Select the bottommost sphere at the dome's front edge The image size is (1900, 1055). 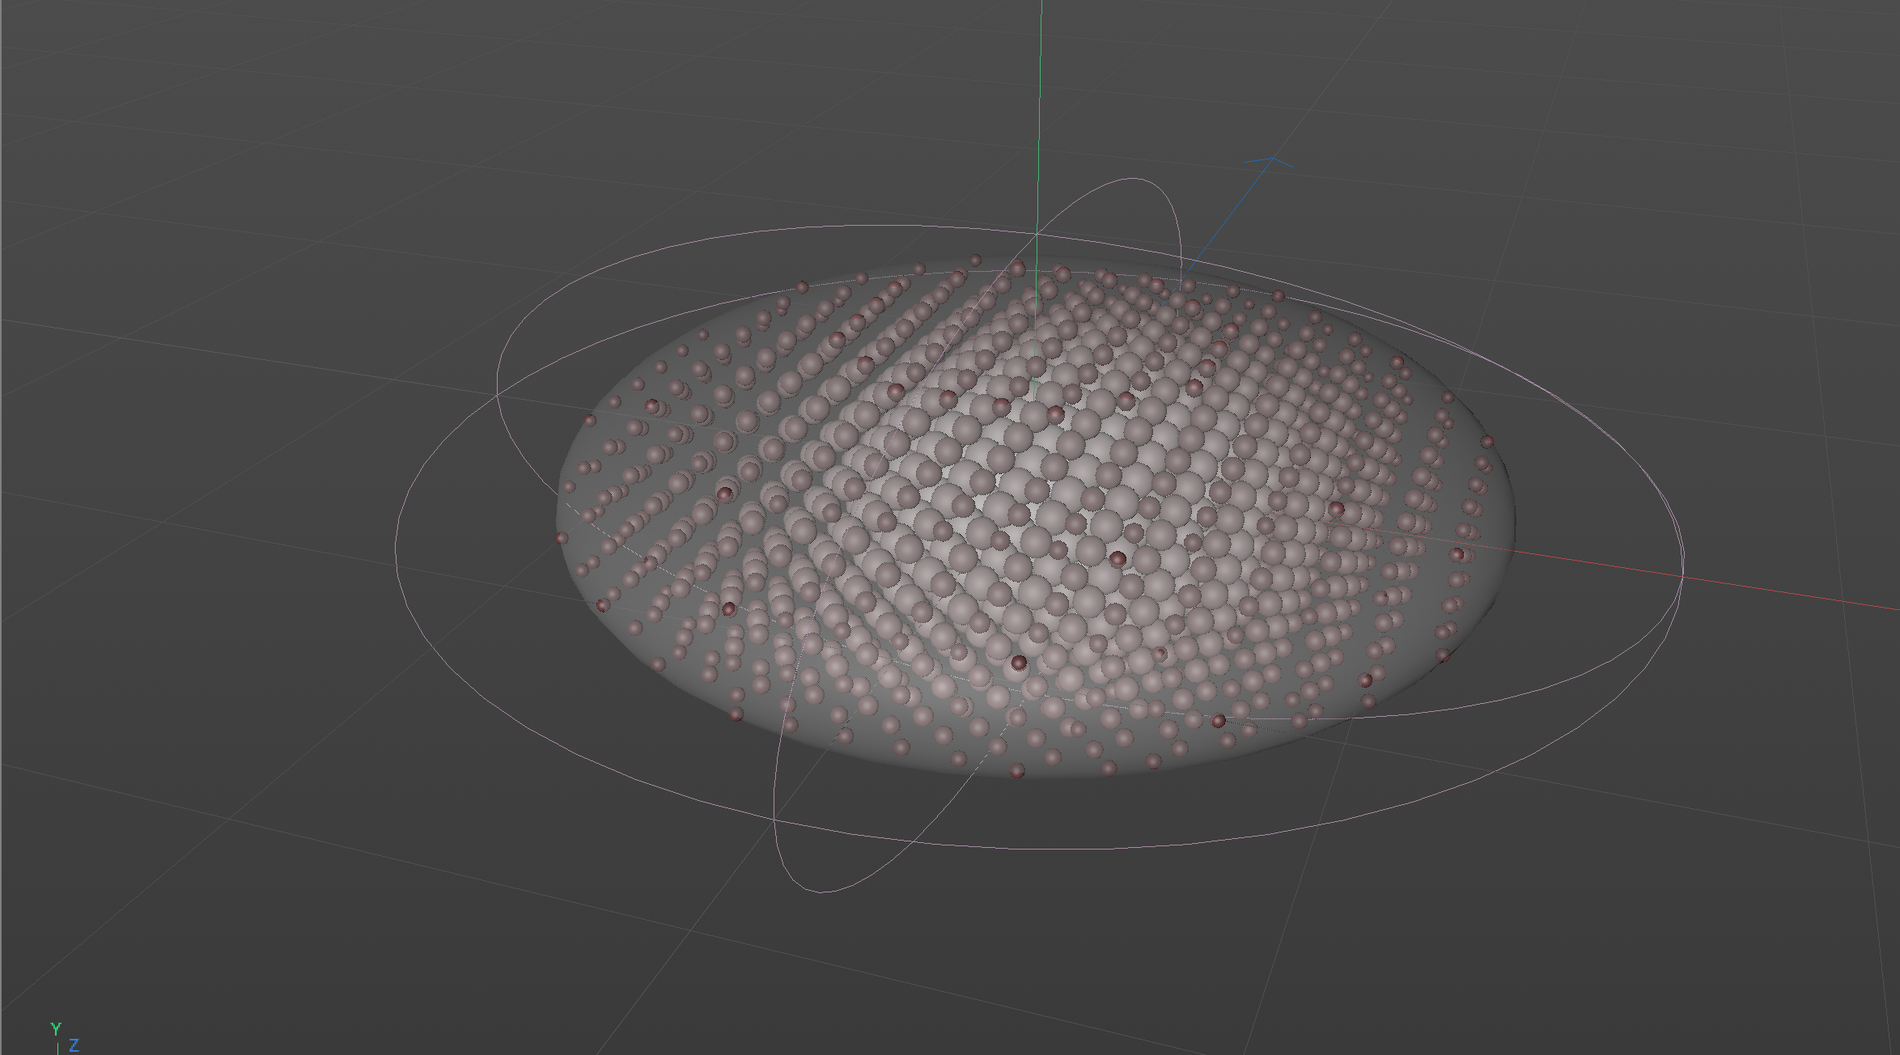tap(1018, 771)
